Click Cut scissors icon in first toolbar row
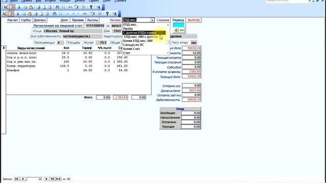 click(x=19, y=7)
